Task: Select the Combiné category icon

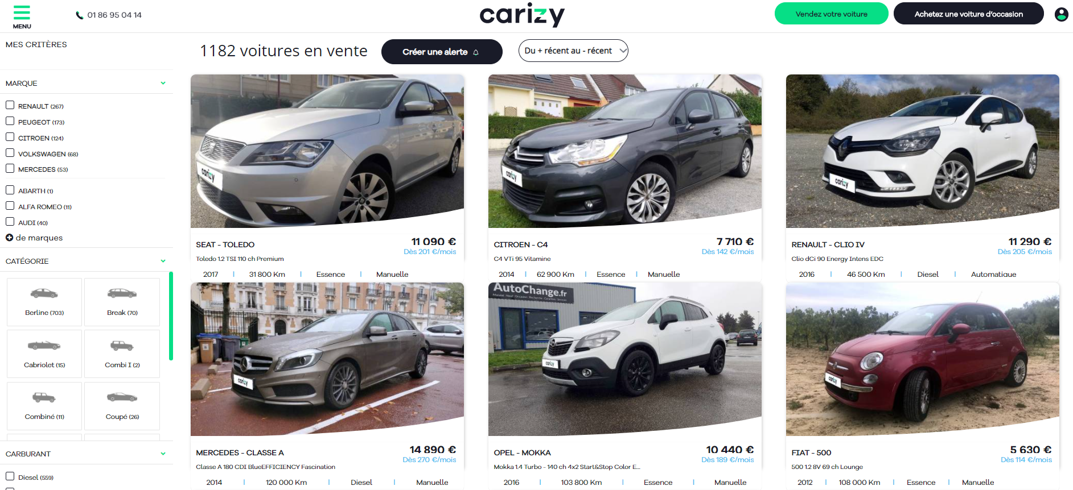Action: (44, 397)
